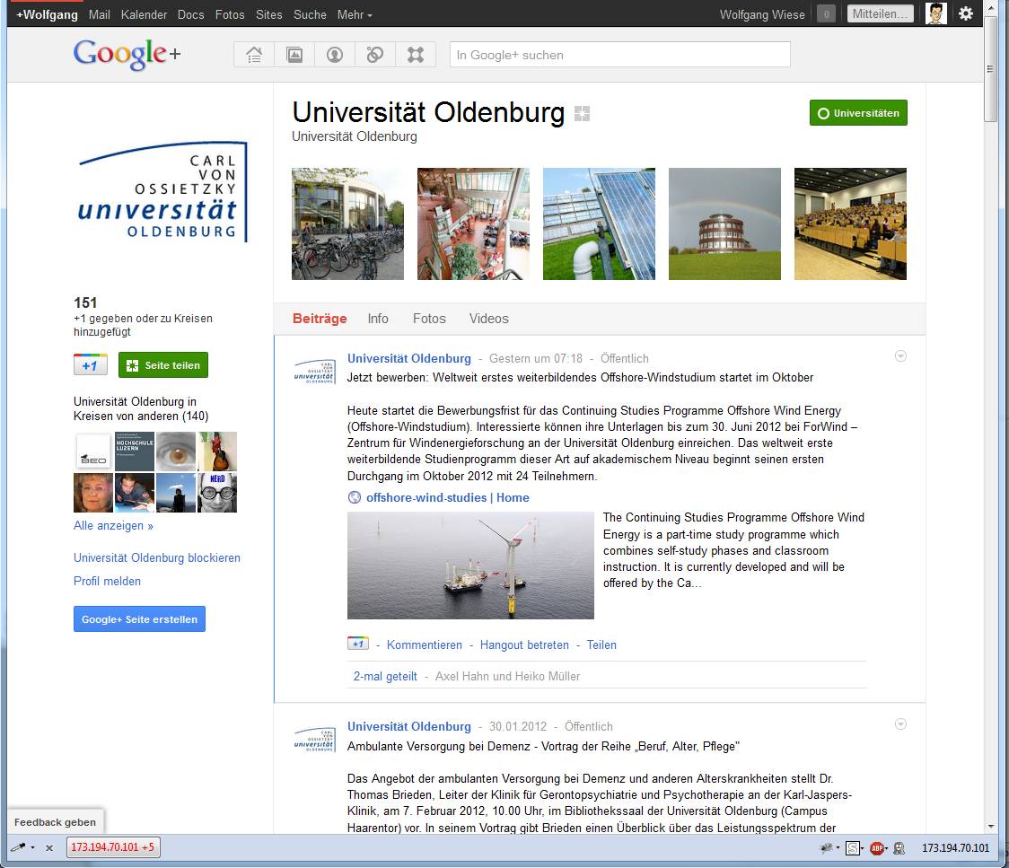The width and height of the screenshot is (1009, 868).
Task: Open the offshore wind turbine image
Action: click(x=471, y=566)
